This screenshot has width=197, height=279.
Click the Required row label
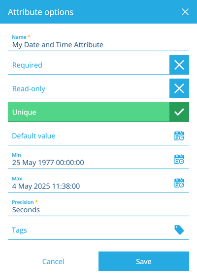click(x=27, y=65)
